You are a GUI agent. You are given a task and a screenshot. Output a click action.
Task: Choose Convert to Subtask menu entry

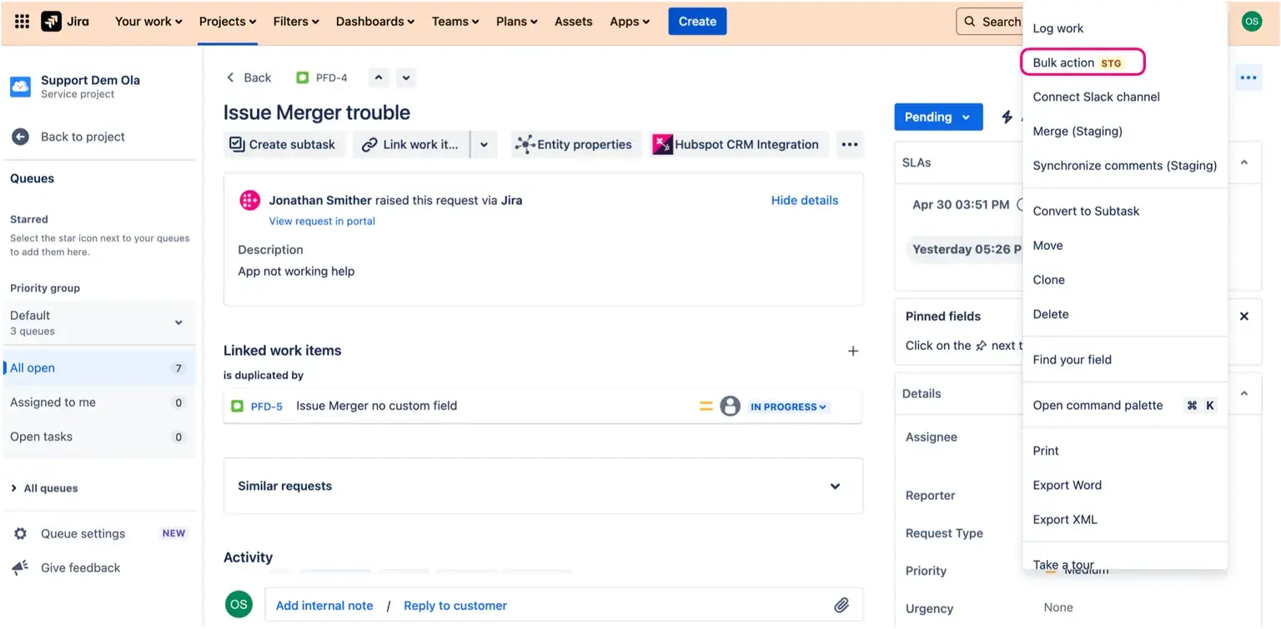[x=1086, y=212]
